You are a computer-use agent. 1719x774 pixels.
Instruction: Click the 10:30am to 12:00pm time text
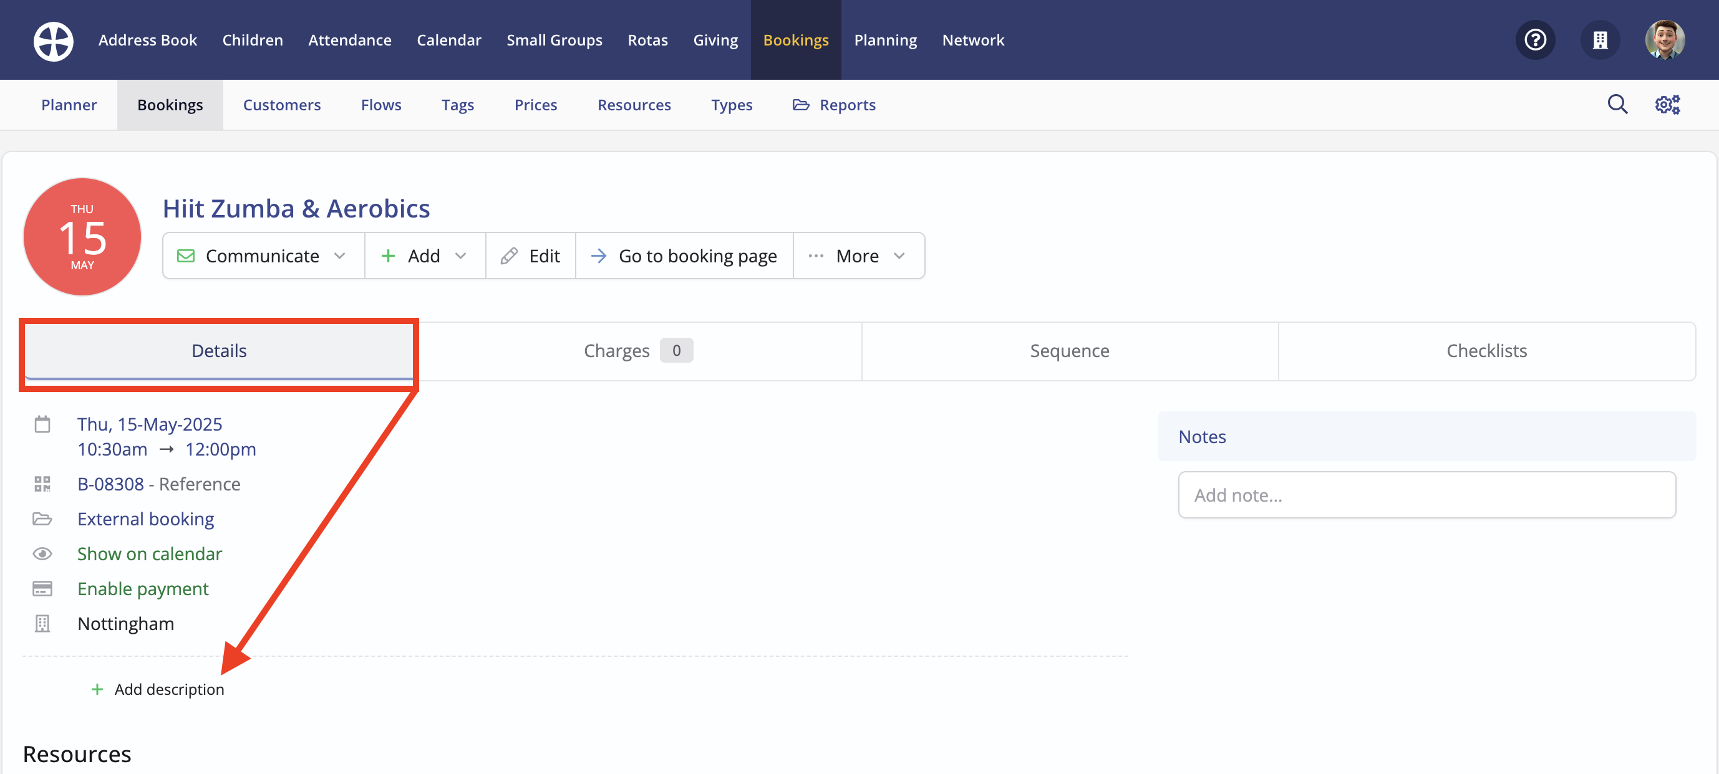pyautogui.click(x=166, y=449)
